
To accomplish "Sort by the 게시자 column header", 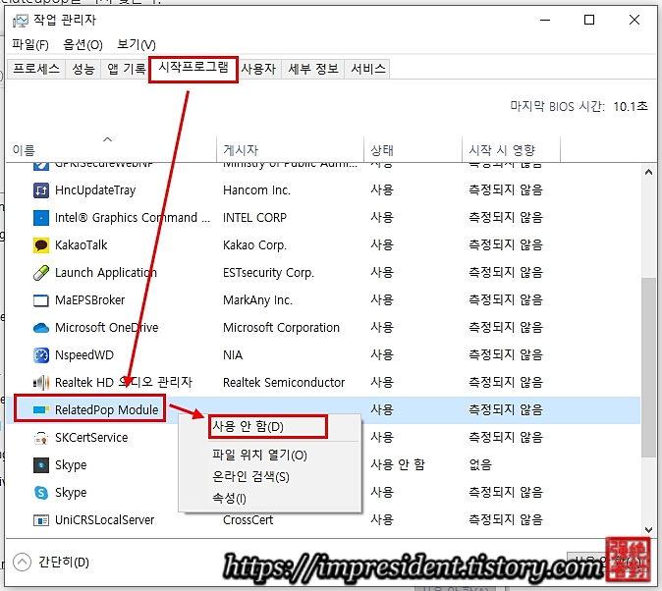I will 290,149.
